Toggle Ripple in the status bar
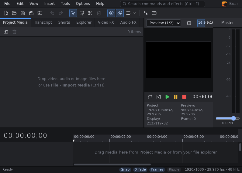 pyautogui.click(x=174, y=170)
